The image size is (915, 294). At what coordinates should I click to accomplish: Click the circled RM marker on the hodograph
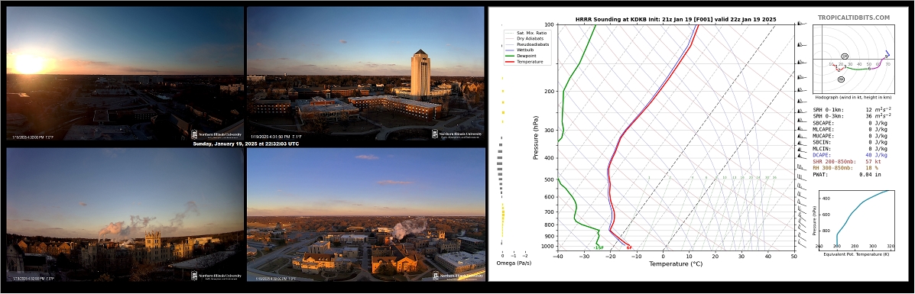(841, 79)
